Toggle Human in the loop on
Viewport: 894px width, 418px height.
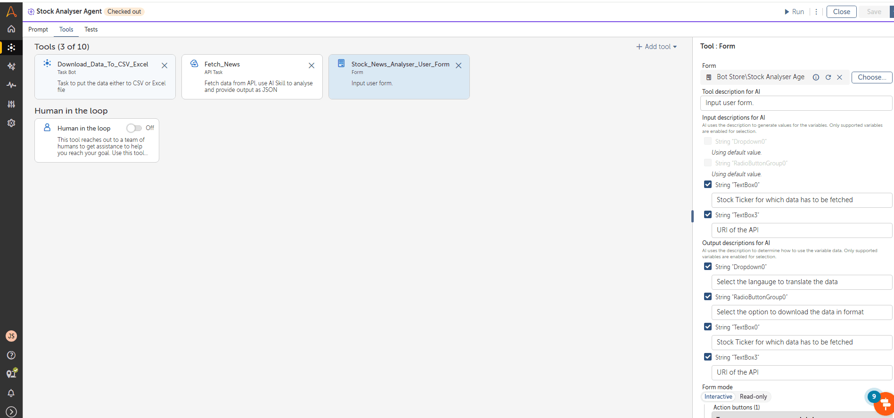click(x=134, y=128)
